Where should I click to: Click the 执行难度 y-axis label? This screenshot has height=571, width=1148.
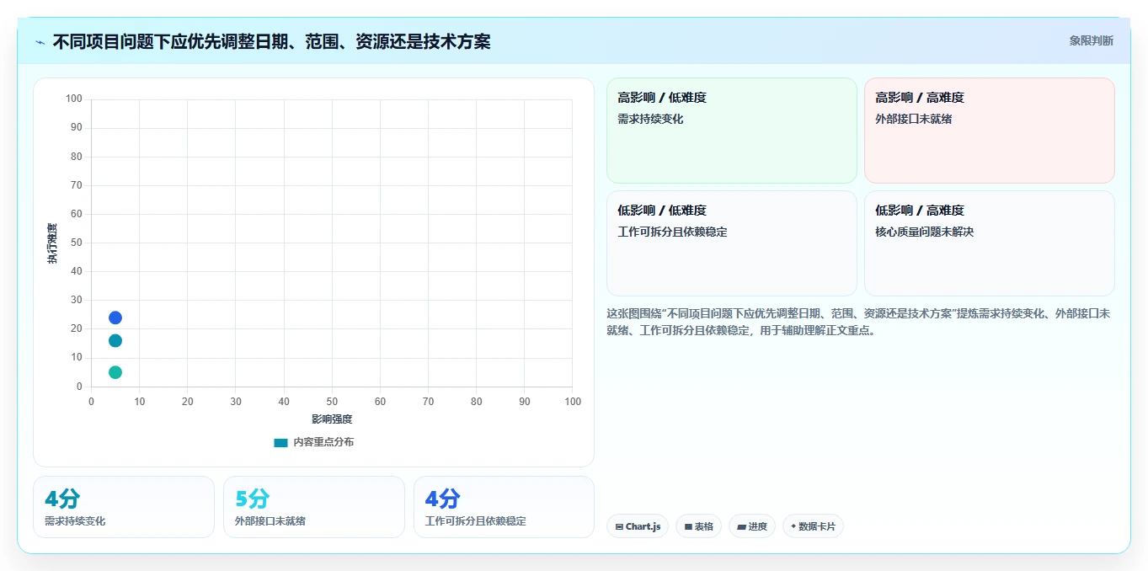click(52, 243)
